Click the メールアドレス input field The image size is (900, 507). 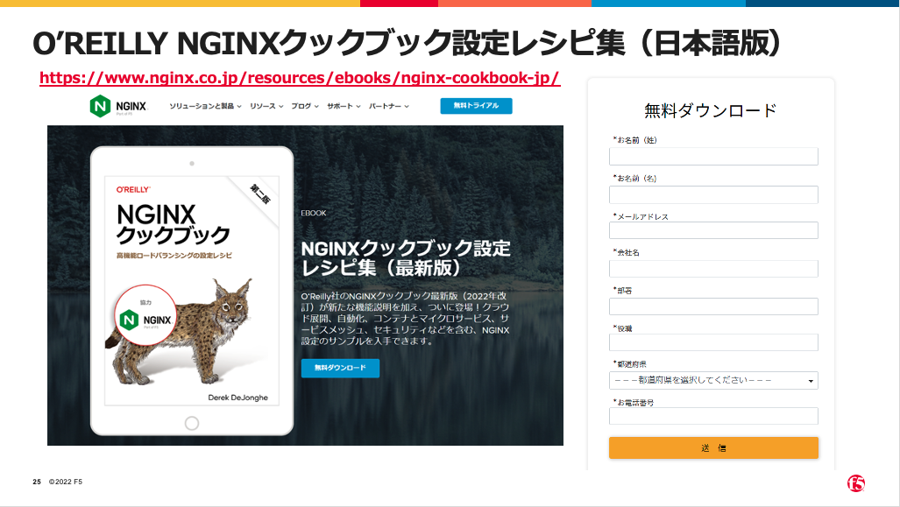(713, 230)
